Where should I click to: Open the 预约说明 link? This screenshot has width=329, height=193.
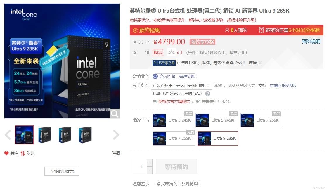(311, 41)
